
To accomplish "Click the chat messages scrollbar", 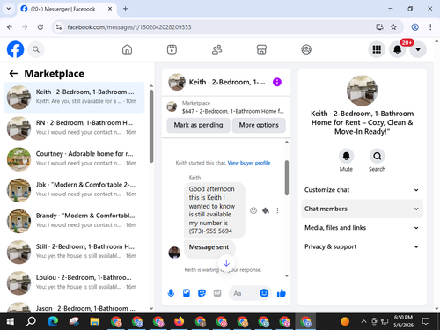I will [x=287, y=178].
